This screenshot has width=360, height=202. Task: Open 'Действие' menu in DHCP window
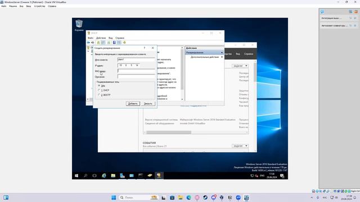[101, 38]
